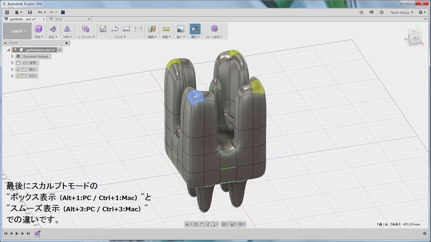Click the timeline play button

click(x=17, y=233)
